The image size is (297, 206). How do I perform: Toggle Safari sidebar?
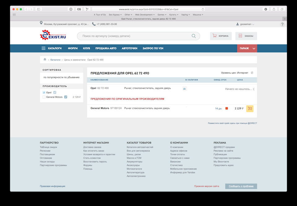point(39,9)
